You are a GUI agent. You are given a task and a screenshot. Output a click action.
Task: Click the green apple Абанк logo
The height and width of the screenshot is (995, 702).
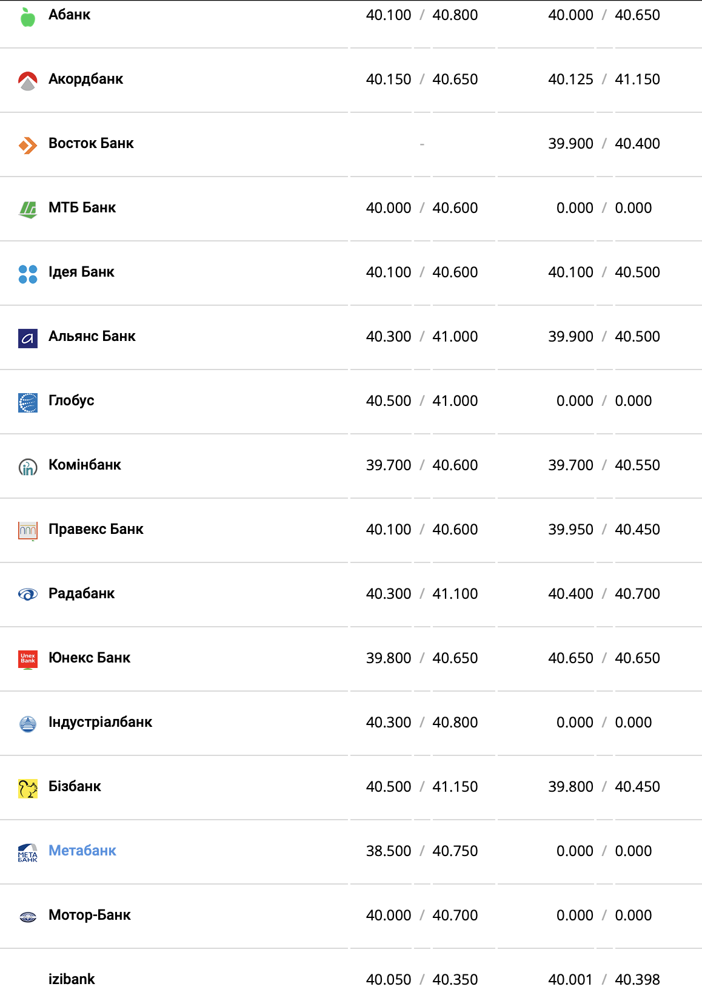(28, 17)
